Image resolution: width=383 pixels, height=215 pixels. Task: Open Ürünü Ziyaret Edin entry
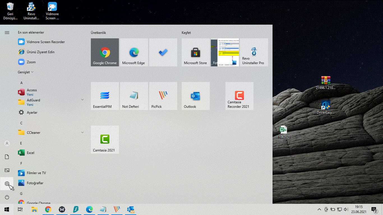tap(50, 52)
